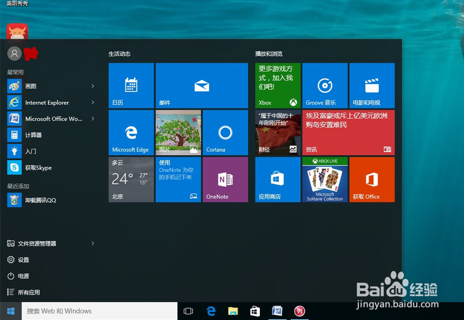Open the Mail (邮件) tile

point(202,85)
